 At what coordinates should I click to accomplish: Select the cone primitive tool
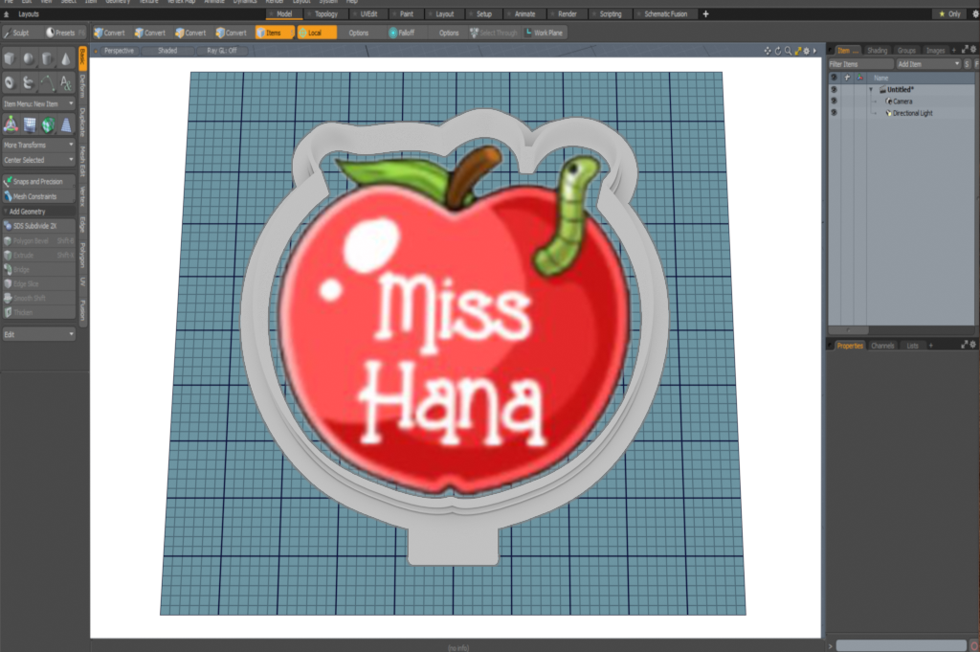[x=65, y=59]
